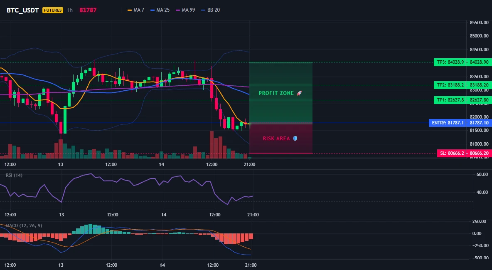This screenshot has height=270, width=492.
Task: Open the RSI (14) indicator label
Action: pos(14,175)
